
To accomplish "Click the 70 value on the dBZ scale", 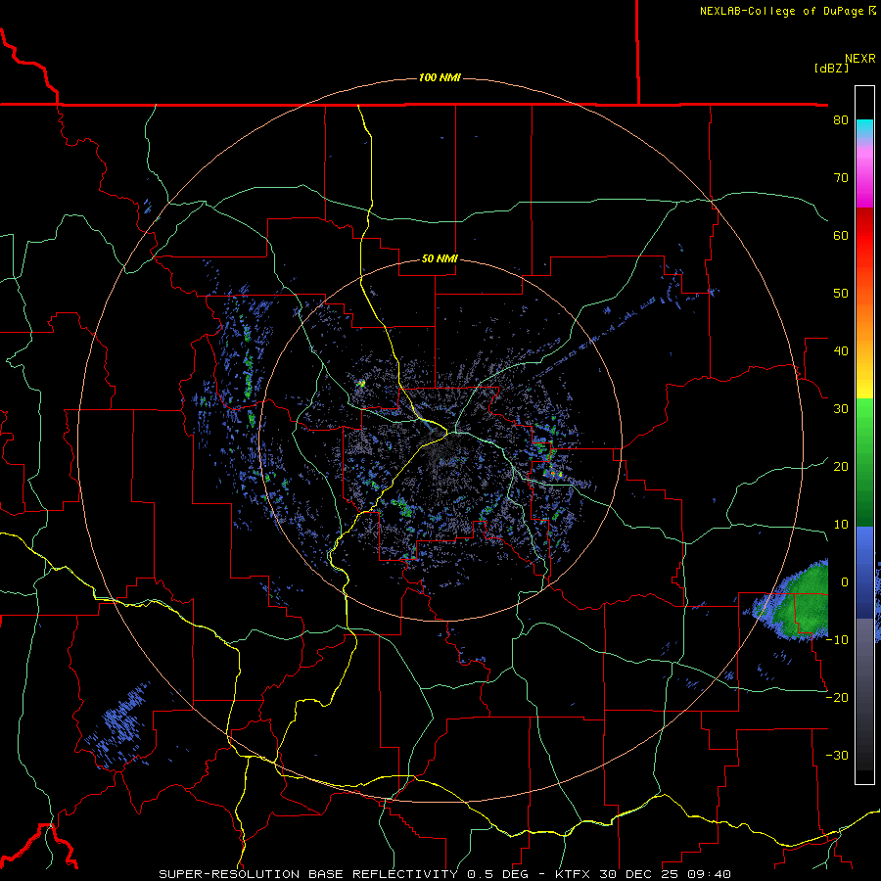I will click(x=841, y=178).
